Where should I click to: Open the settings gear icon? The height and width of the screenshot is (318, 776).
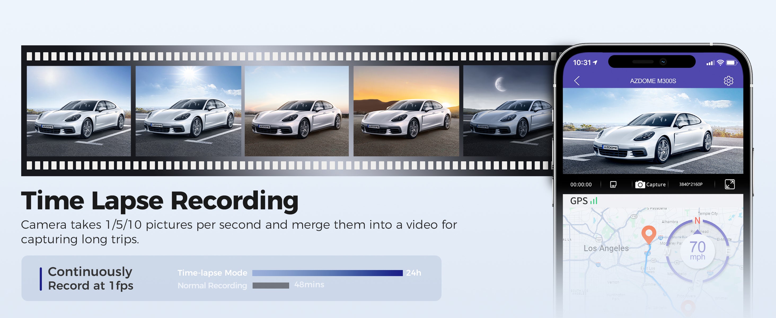(x=728, y=81)
